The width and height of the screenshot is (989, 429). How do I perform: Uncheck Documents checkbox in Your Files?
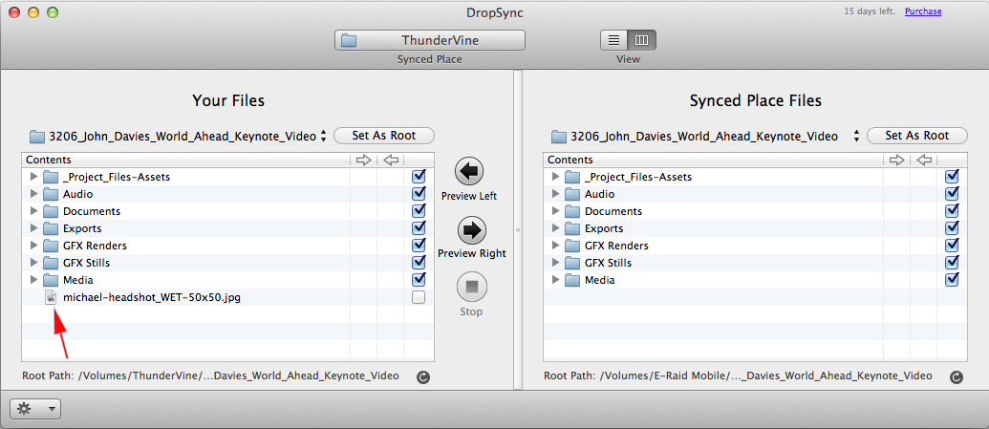pos(419,210)
